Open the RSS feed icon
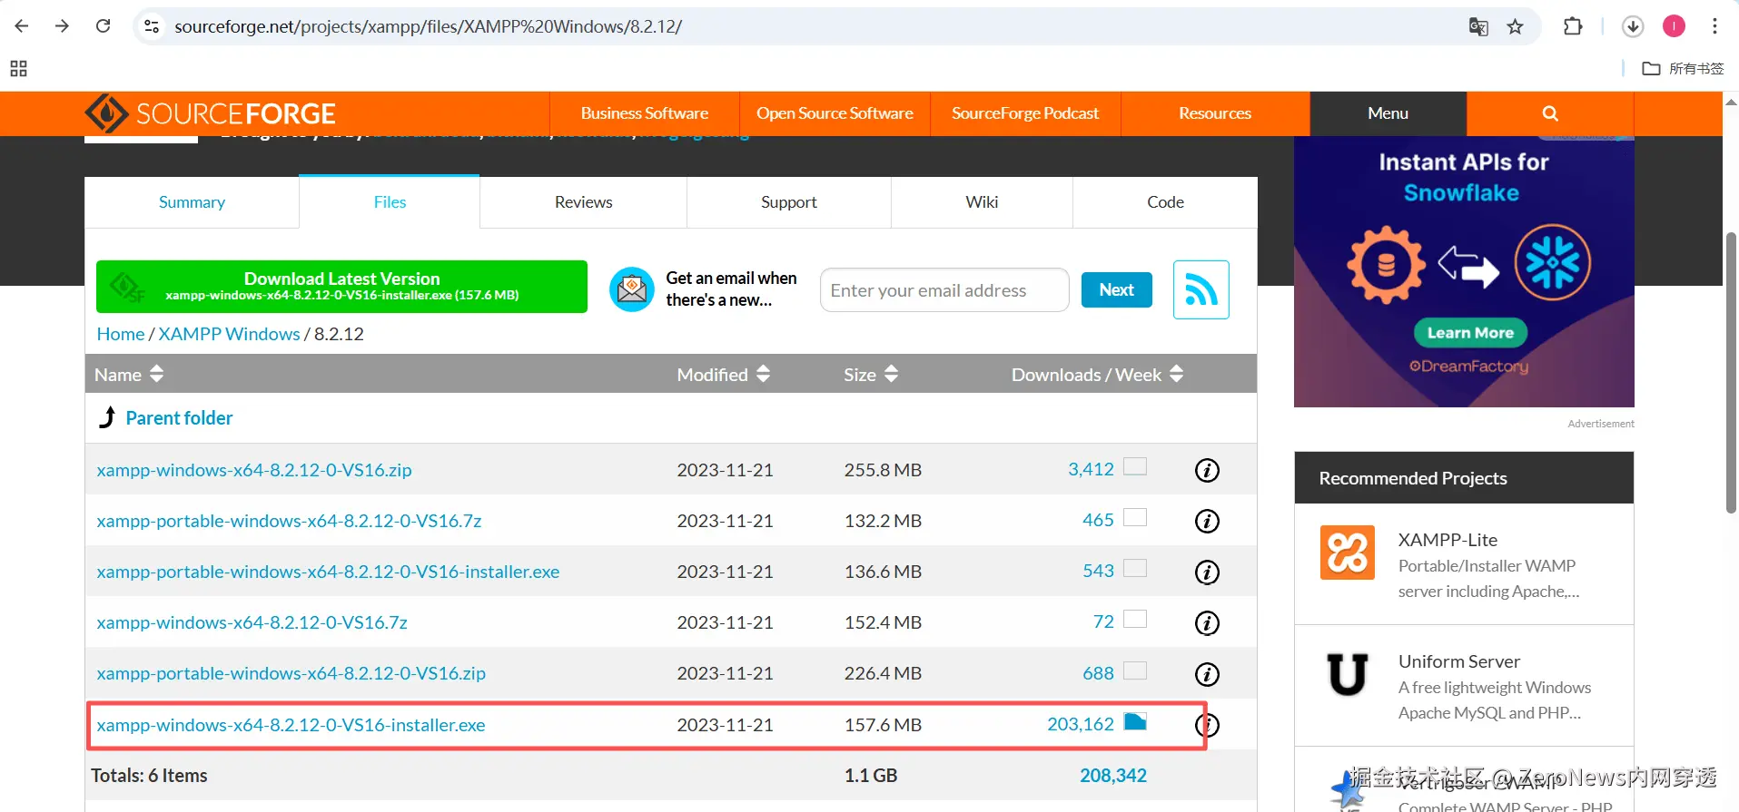Viewport: 1739px width, 812px height. (x=1201, y=289)
